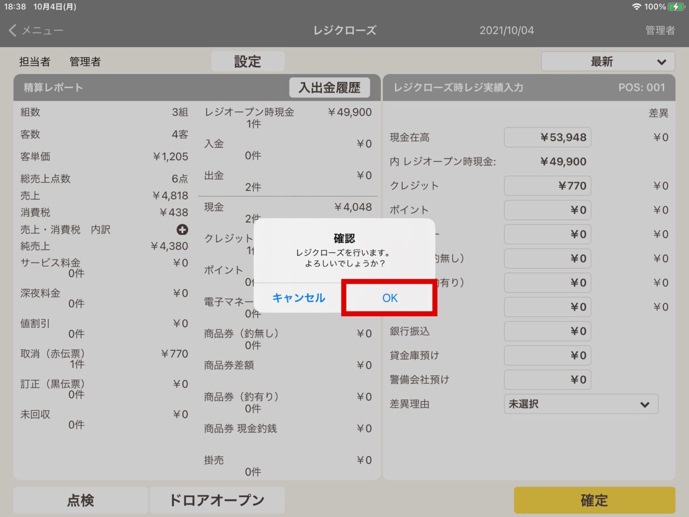Tap the 確定 button

pos(594,500)
